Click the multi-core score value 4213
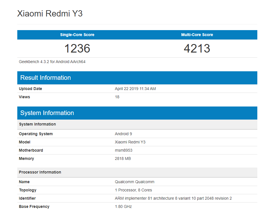Image resolution: width=261 pixels, height=213 pixels. tap(197, 48)
